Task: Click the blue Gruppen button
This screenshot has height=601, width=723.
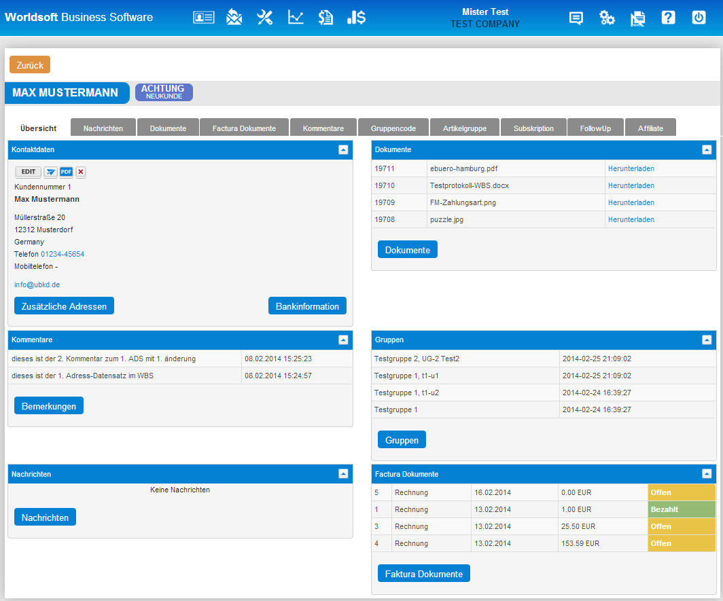Action: [x=402, y=440]
